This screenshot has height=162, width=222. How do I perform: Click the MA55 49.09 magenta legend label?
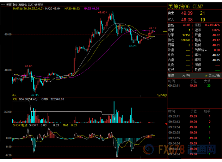[x=92, y=8]
